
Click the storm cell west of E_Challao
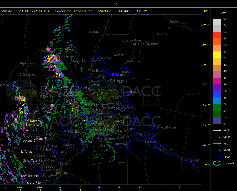point(21,99)
